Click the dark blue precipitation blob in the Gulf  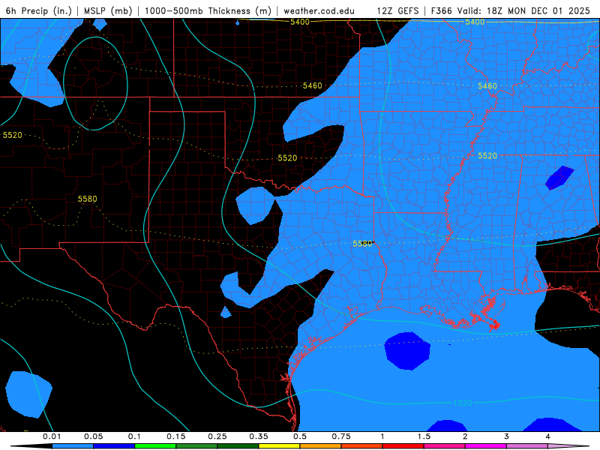coord(407,351)
